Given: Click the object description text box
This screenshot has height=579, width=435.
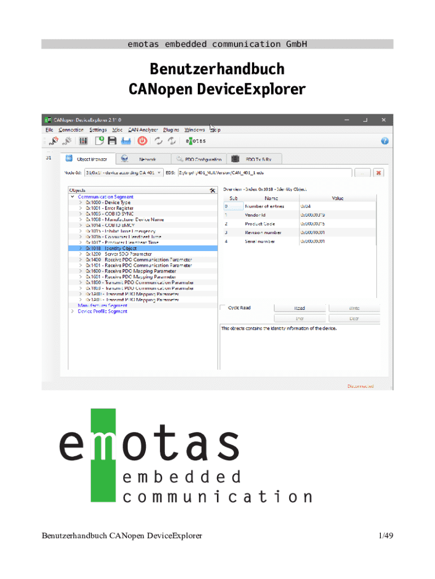Looking at the screenshot, I should click(300, 347).
